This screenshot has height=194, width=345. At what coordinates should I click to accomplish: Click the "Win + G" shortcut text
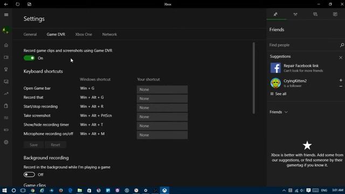point(87,88)
